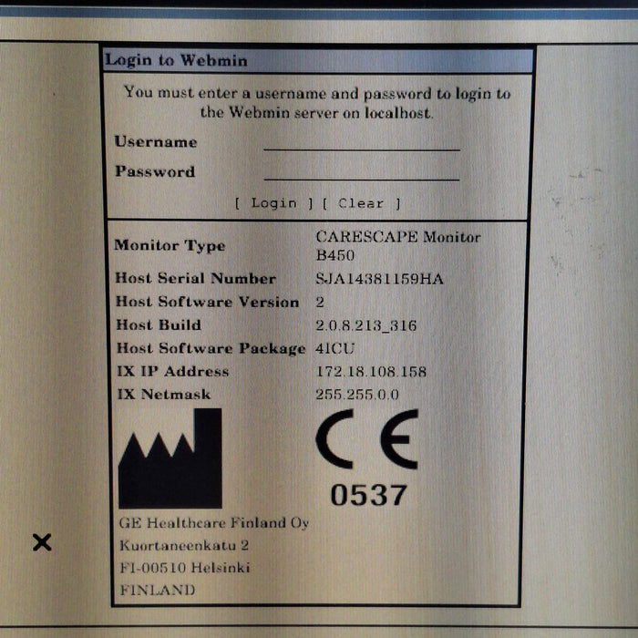638x638 pixels.
Task: Click the 'IX Netmask' label
Action: [164, 395]
